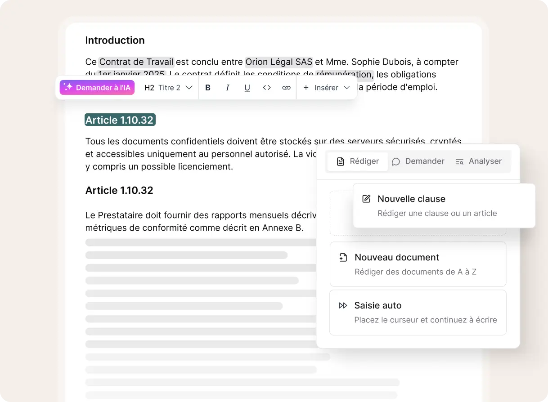Click the edit pencil icon beside Nouvelle clause
This screenshot has height=402, width=548.
pyautogui.click(x=367, y=199)
